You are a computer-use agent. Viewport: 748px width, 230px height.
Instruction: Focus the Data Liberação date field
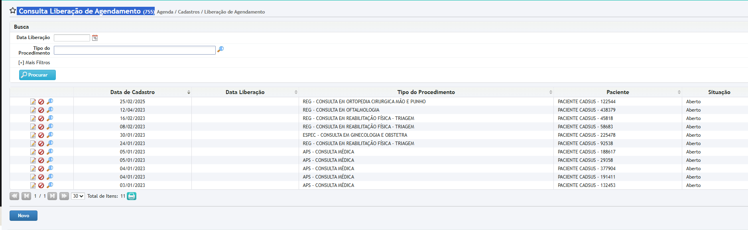[72, 38]
